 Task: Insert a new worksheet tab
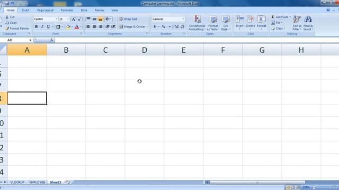click(68, 182)
